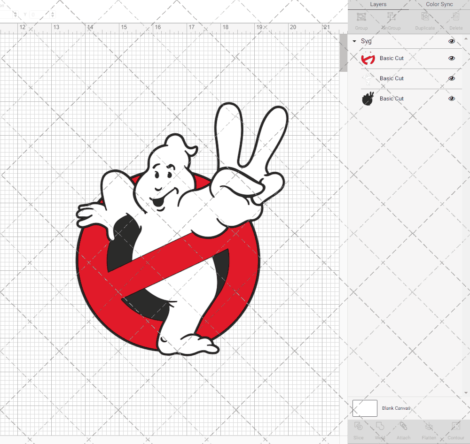Click the Y position stepper arrows

[x=53, y=15]
